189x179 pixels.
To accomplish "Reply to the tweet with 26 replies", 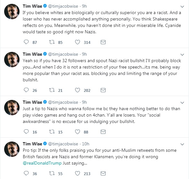I will coord(26,90).
